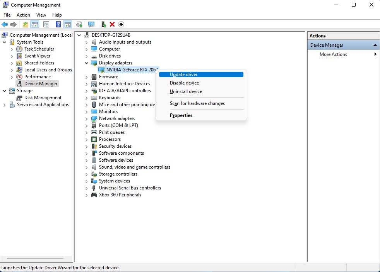Click the Processors category icon
The image size is (380, 272).
click(94, 139)
